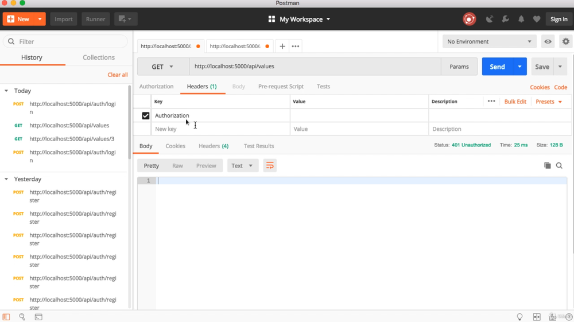Click the Clear all history link
574x322 pixels.
(118, 75)
